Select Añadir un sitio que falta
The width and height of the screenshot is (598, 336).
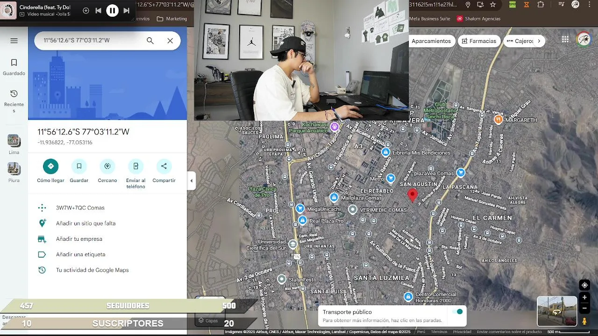pyautogui.click(x=107, y=223)
